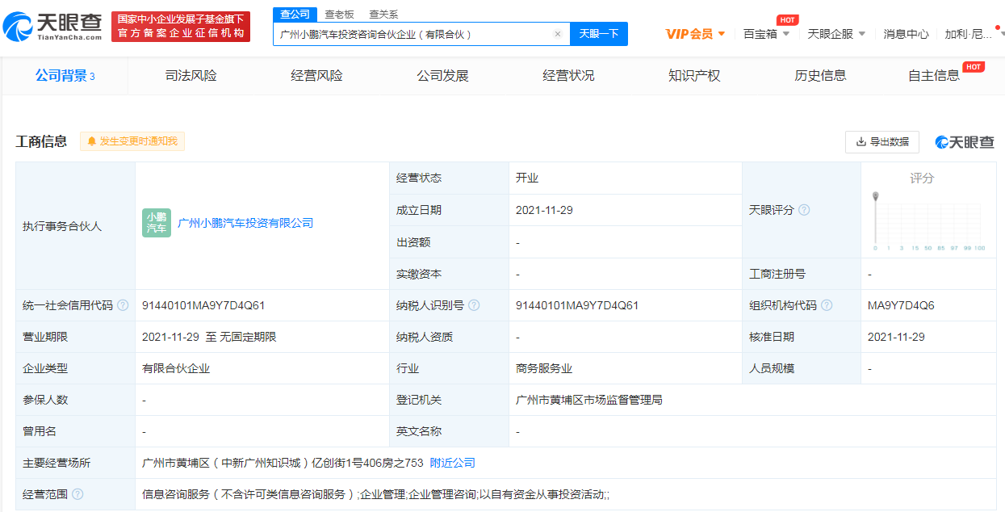Switch to the 查老板 search tab
Screen dimensions: 1005x512
pyautogui.click(x=339, y=15)
